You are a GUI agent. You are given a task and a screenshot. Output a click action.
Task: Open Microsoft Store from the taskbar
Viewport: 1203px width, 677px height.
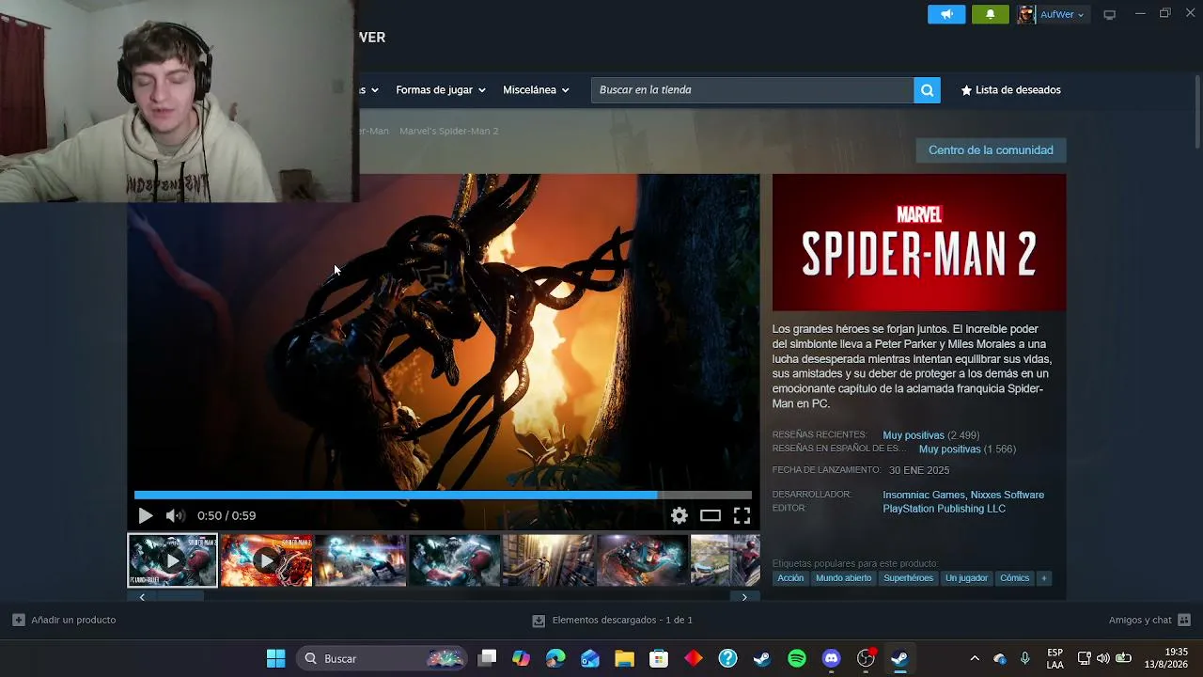[x=659, y=658]
